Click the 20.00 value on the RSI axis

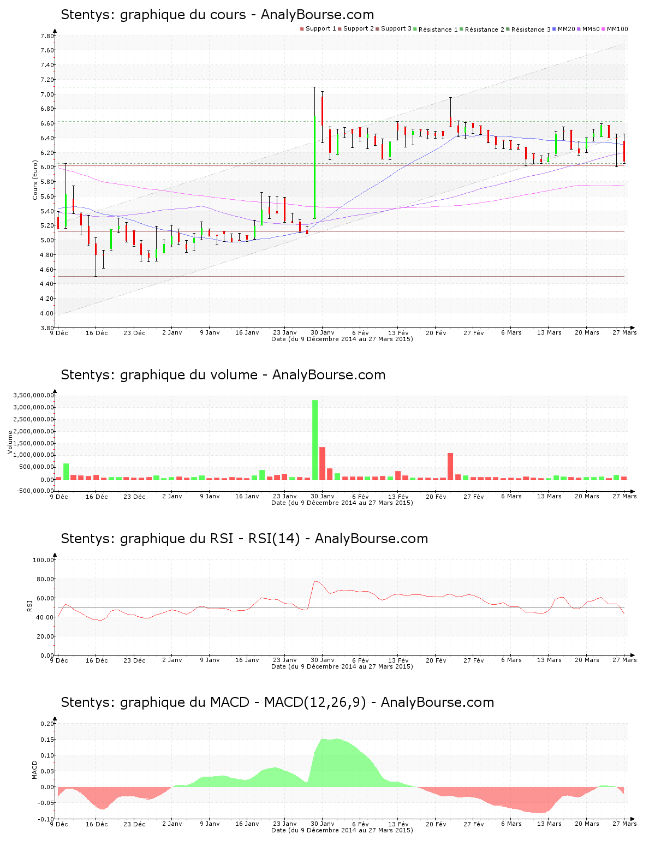point(45,636)
